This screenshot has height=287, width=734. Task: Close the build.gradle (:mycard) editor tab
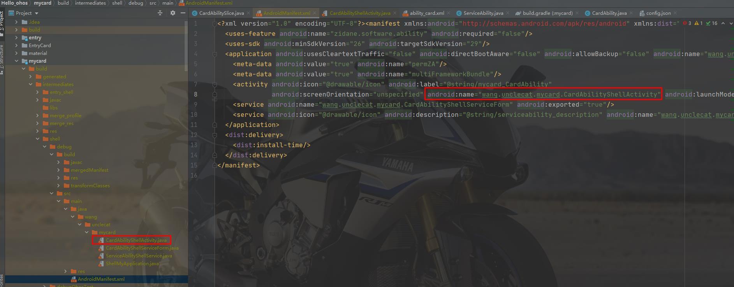[577, 13]
